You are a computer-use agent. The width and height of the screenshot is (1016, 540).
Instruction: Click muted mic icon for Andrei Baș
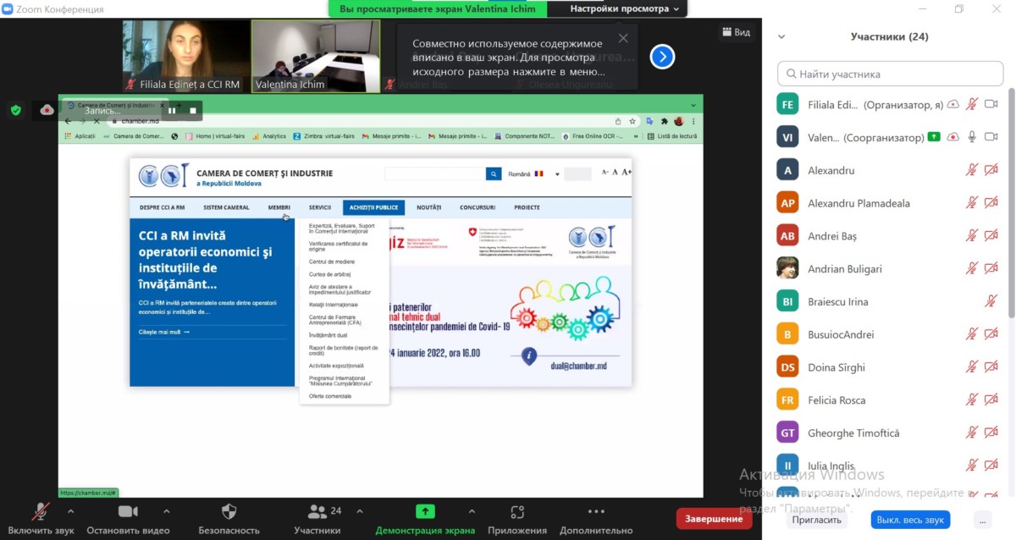[972, 236]
